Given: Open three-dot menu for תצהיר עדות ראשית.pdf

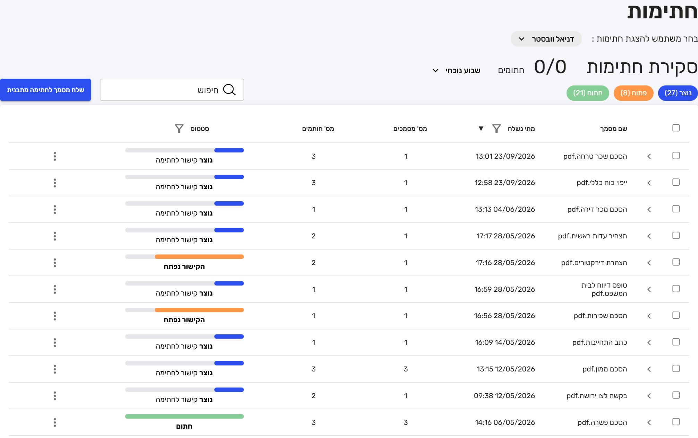Looking at the screenshot, I should pos(55,236).
